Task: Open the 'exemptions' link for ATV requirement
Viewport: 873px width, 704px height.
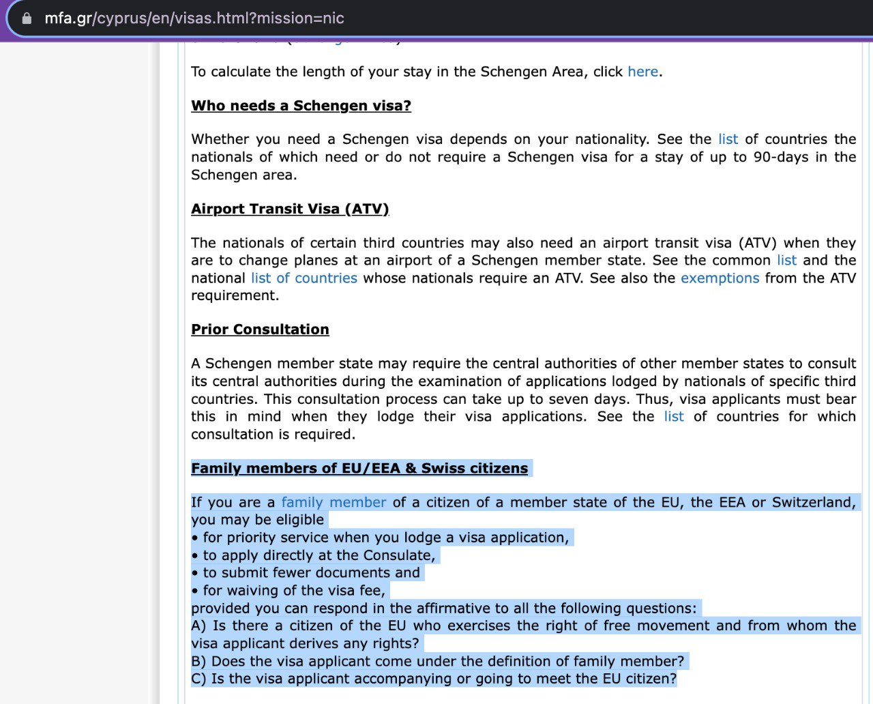Action: (x=720, y=278)
